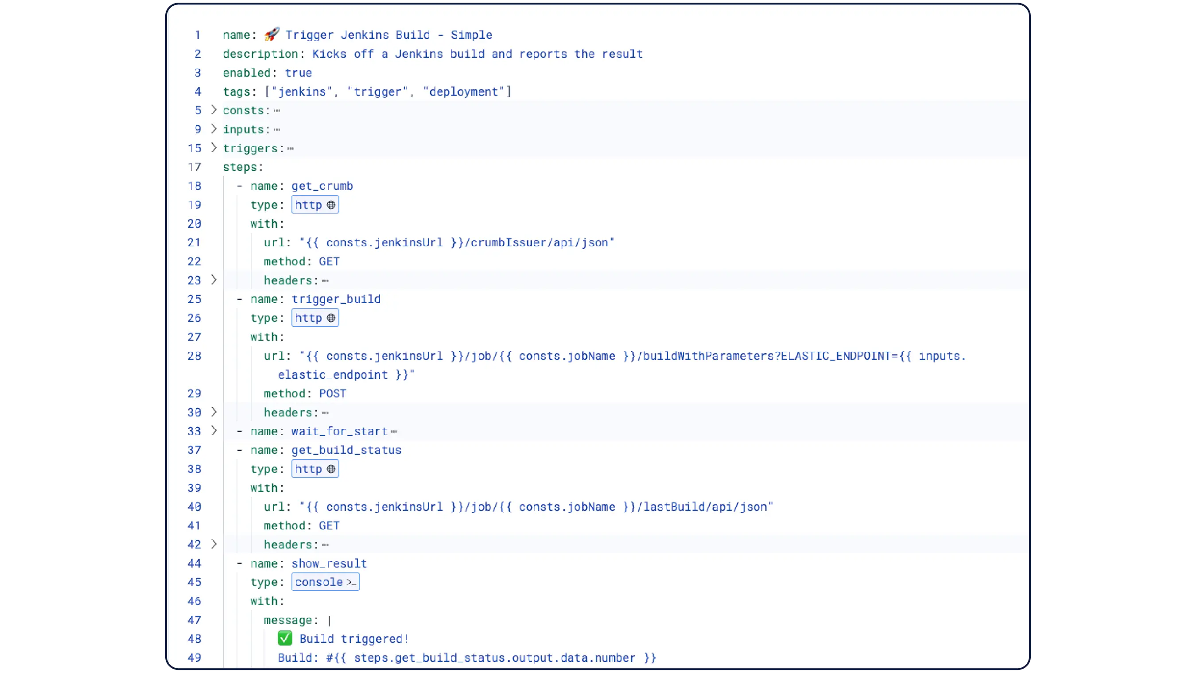Click the rocket emoji in the workflow name
The image size is (1196, 673).
[x=272, y=35]
